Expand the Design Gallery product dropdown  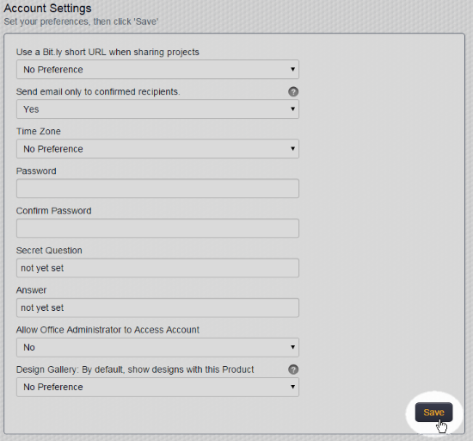pyautogui.click(x=157, y=387)
